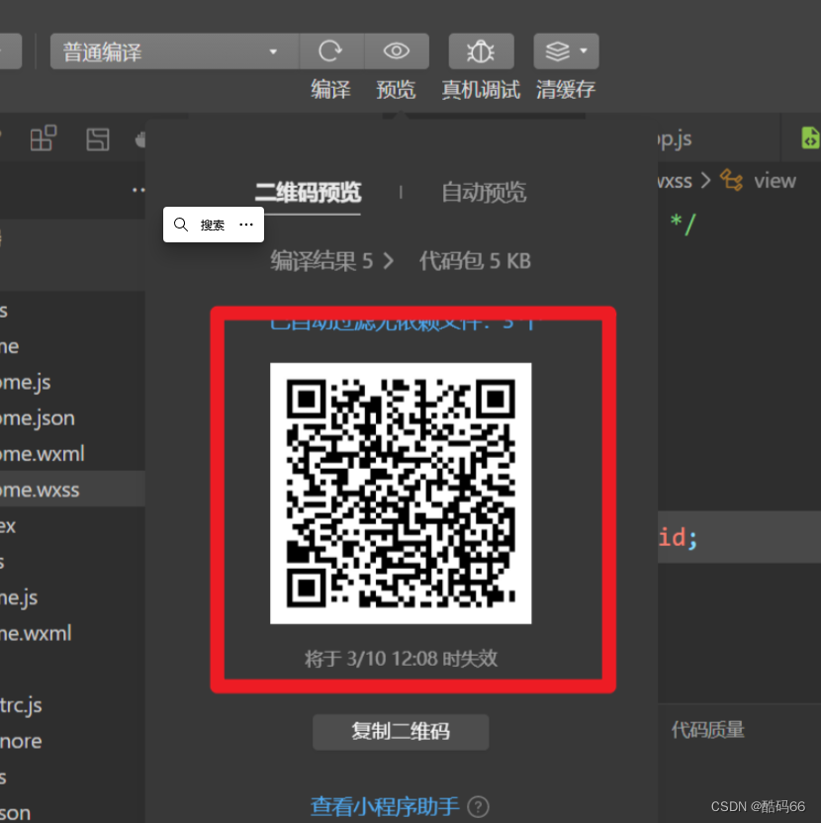Expand the clear cache dropdown arrow

click(584, 50)
